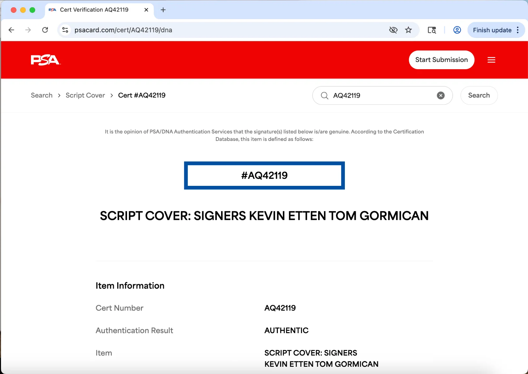Click the magnifier icon in cert search
528x374 pixels.
coord(325,96)
